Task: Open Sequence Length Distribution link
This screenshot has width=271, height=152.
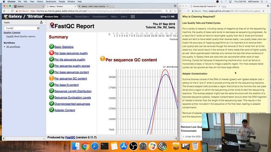Action: click(73, 91)
